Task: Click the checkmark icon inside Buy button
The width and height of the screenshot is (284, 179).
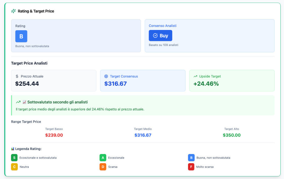Action: coord(155,36)
